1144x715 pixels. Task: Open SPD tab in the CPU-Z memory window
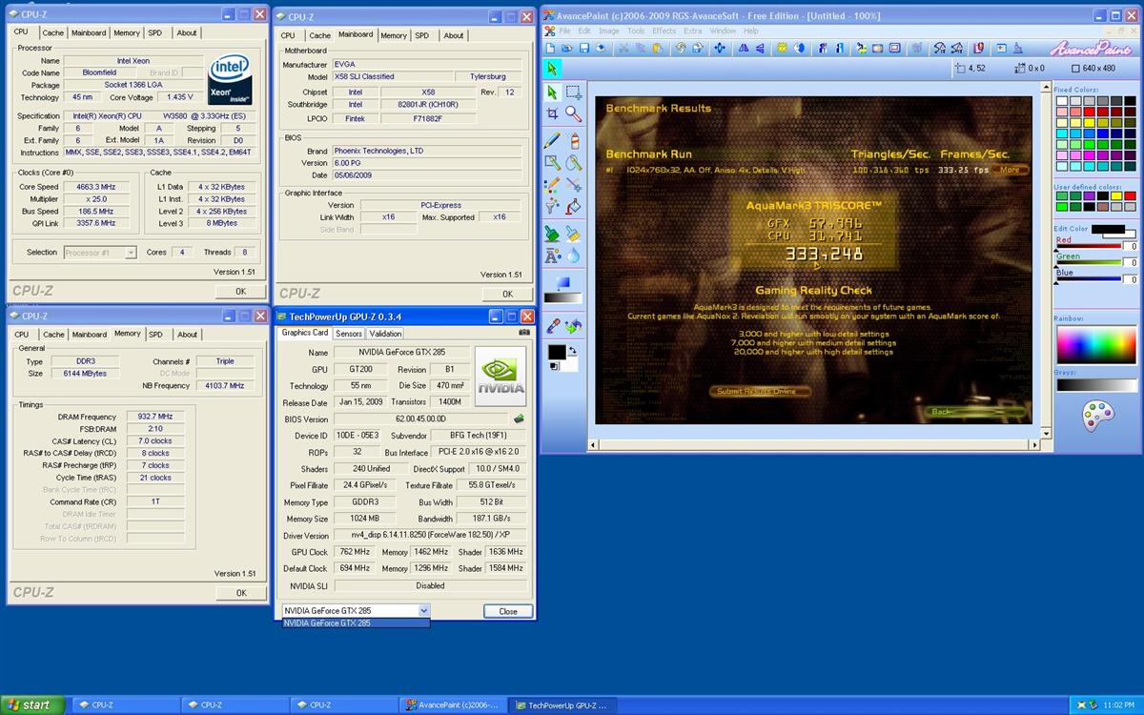pos(155,335)
